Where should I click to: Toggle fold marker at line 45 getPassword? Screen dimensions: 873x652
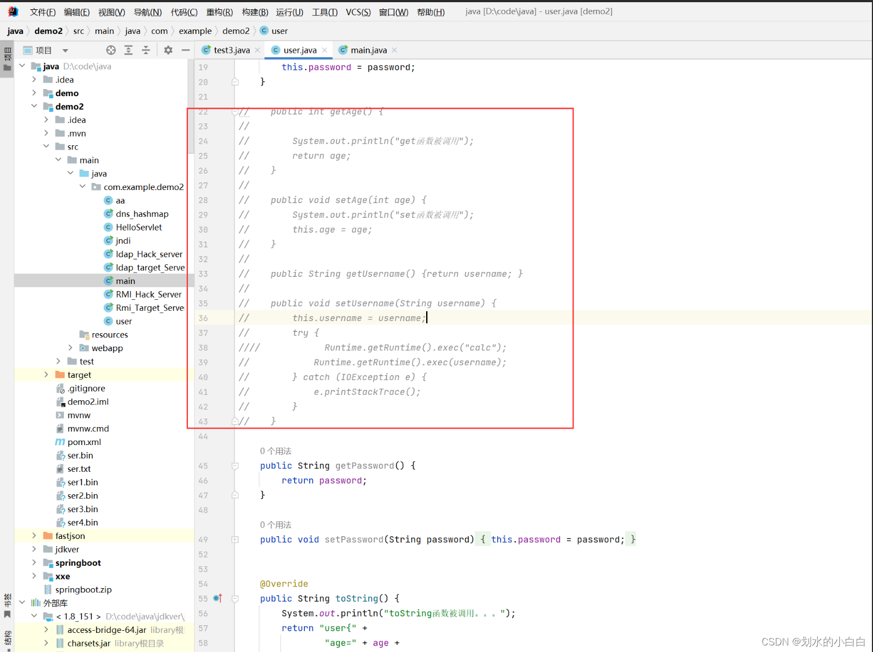[235, 466]
